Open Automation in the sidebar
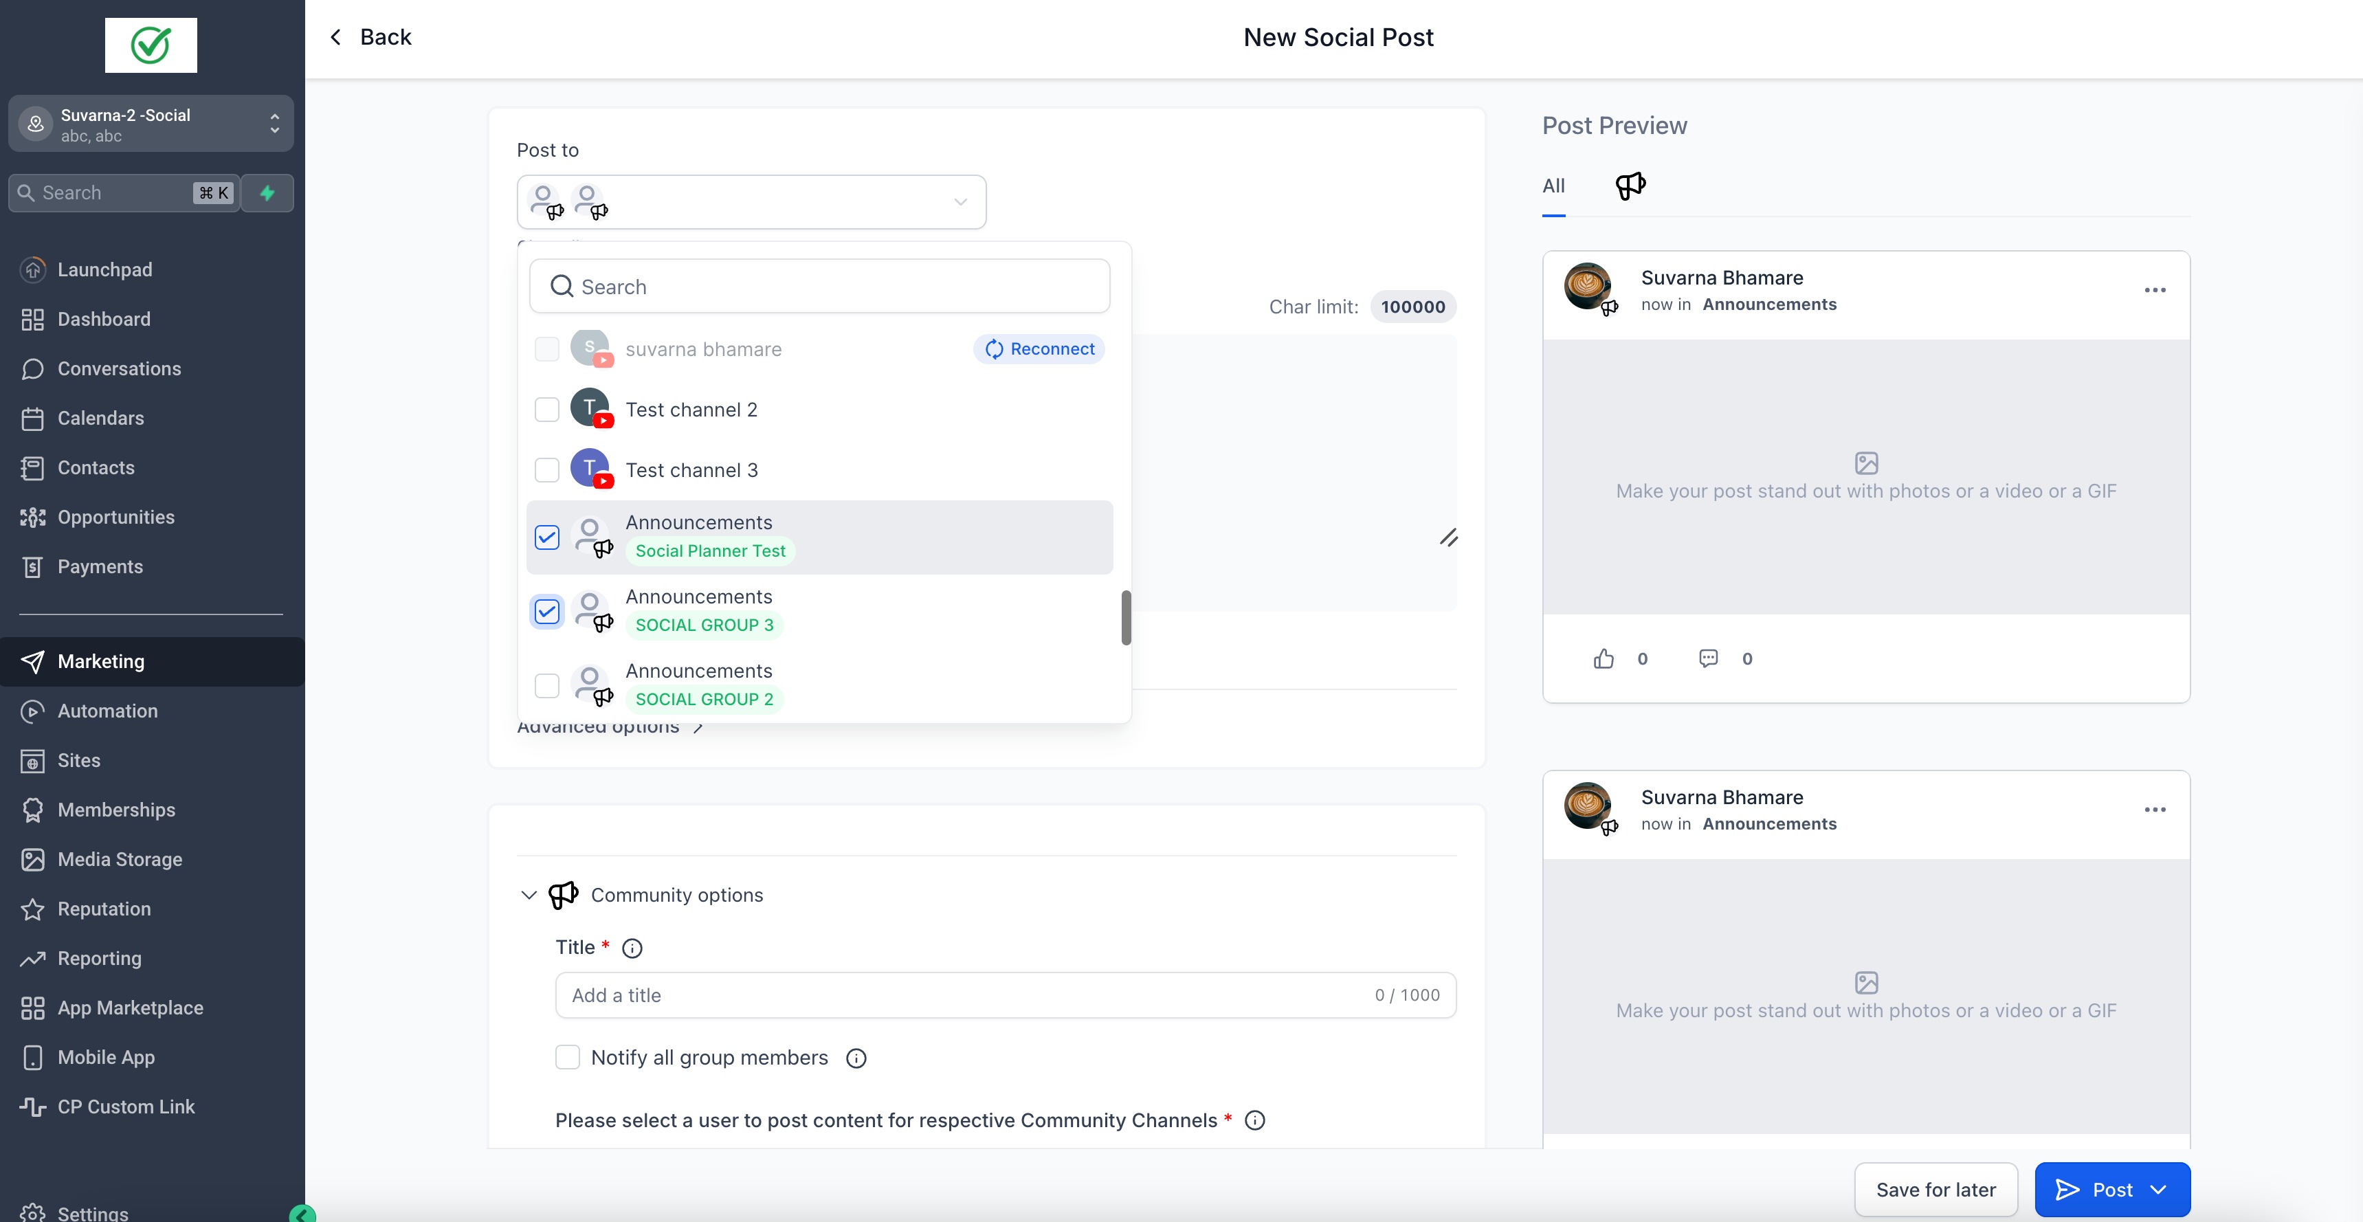The height and width of the screenshot is (1222, 2363). click(107, 711)
